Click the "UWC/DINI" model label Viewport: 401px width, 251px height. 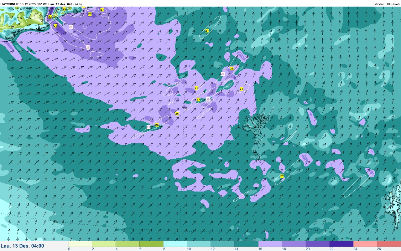8,4
